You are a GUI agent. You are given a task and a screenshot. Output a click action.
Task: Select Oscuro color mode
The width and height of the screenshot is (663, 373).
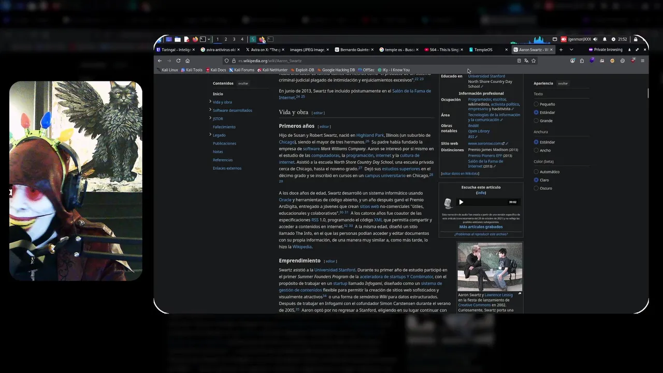click(x=536, y=188)
